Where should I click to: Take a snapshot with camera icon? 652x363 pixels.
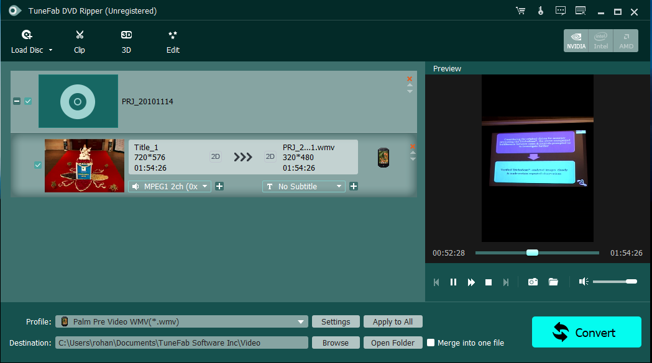(533, 282)
